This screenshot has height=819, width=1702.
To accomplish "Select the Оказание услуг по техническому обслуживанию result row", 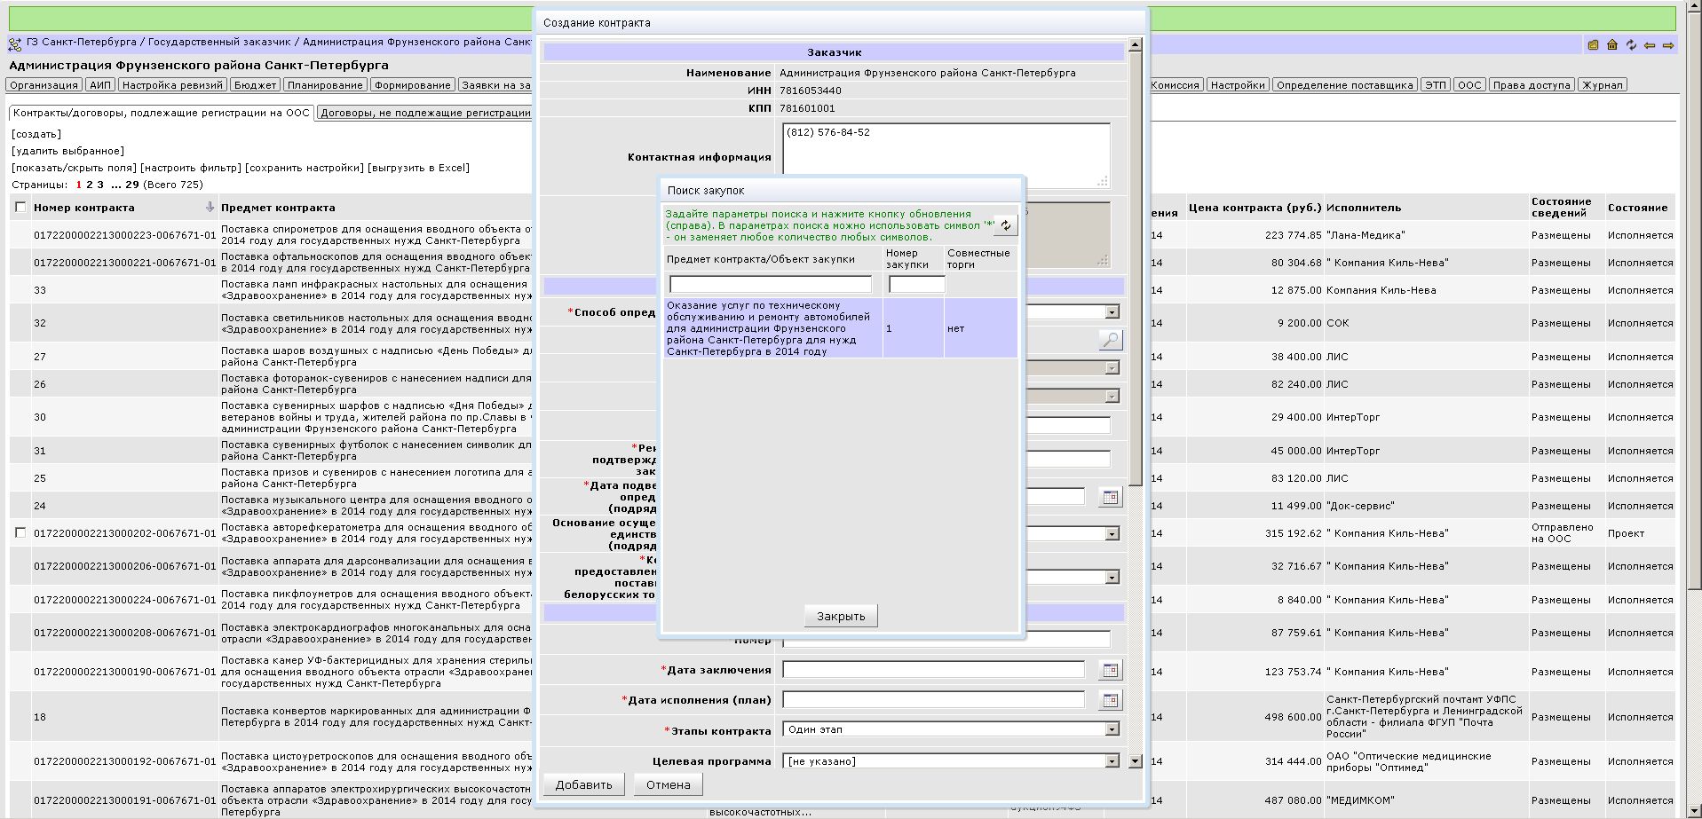I will point(841,328).
